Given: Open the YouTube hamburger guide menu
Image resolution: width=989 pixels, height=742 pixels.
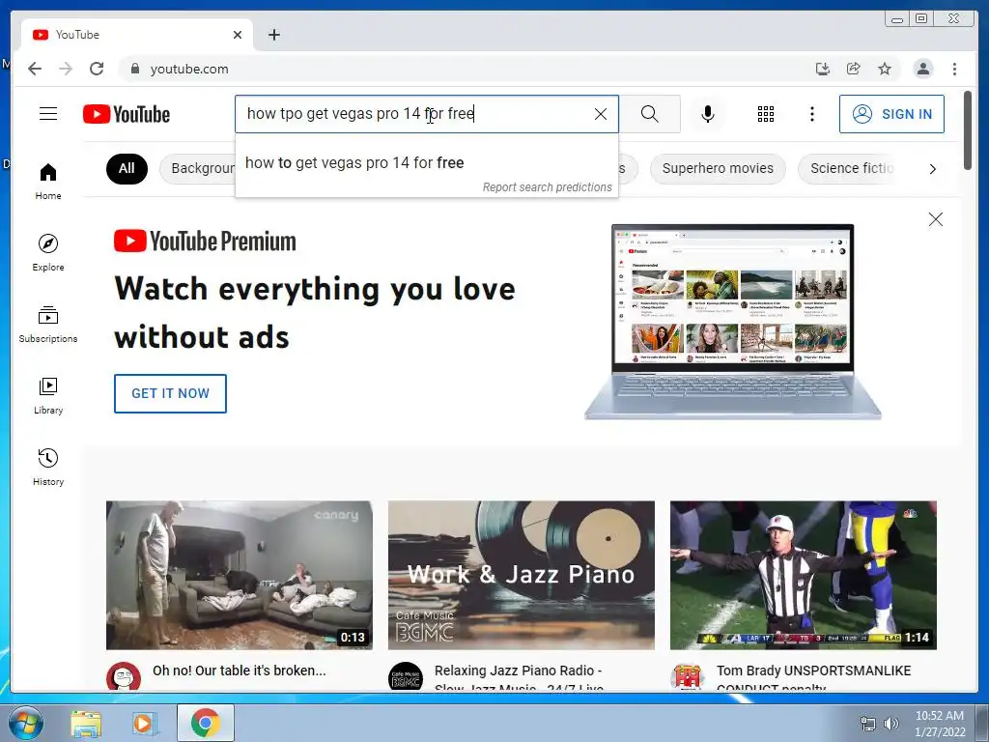Looking at the screenshot, I should pyautogui.click(x=48, y=114).
